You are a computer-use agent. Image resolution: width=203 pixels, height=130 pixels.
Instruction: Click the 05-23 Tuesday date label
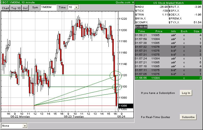click(74, 117)
